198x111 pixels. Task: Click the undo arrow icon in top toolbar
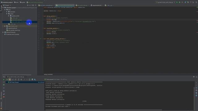[x=193, y=2]
